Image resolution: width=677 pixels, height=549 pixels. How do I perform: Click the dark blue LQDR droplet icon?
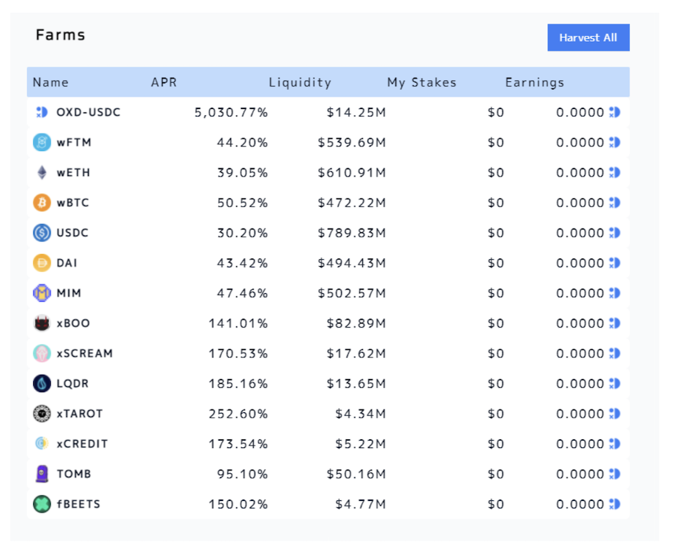(42, 383)
